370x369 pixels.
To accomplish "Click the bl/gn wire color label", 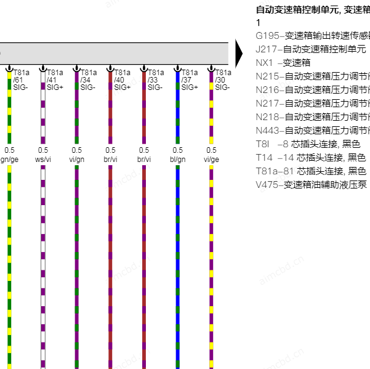I will pyautogui.click(x=178, y=160).
